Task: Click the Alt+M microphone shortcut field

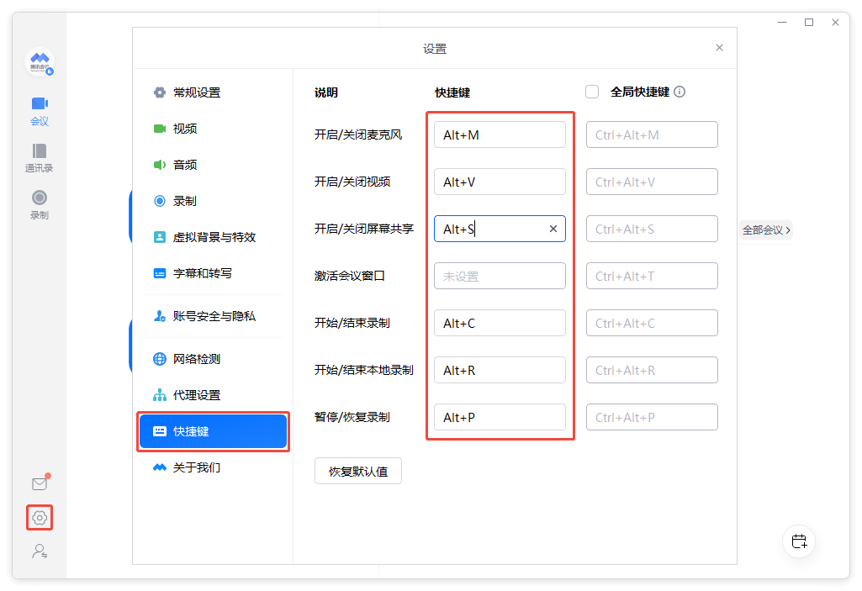Action: [x=500, y=135]
